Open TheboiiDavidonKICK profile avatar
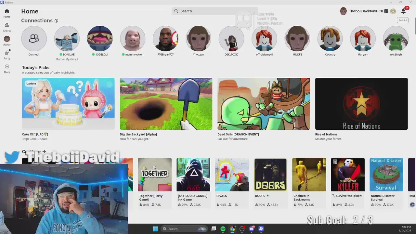Image resolution: width=416 pixels, height=234 pixels. [x=343, y=11]
